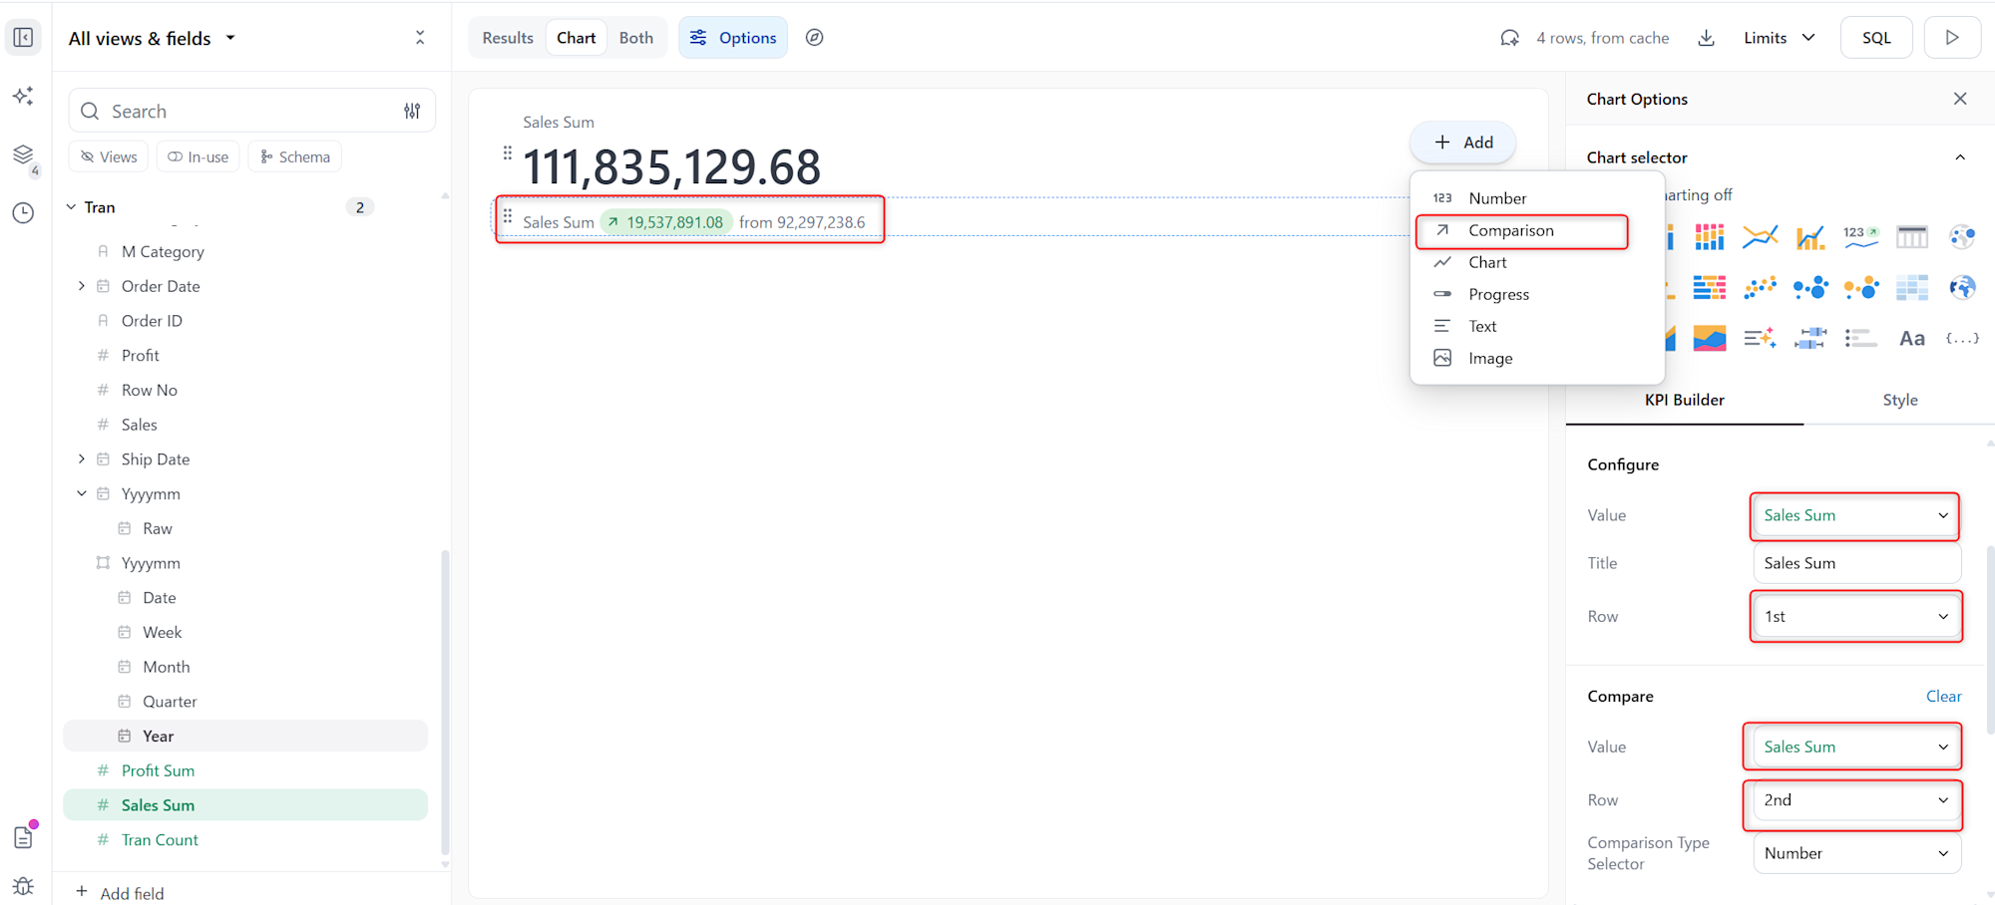Viewport: 1995px width, 905px height.
Task: Click the Add button
Action: pos(1463,143)
